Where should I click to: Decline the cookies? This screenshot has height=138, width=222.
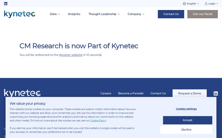(186, 130)
